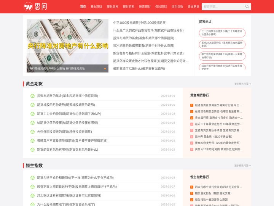Open 什么是广义的农产品期货市场 link
Screen dimensions: 274x206
coord(148,31)
